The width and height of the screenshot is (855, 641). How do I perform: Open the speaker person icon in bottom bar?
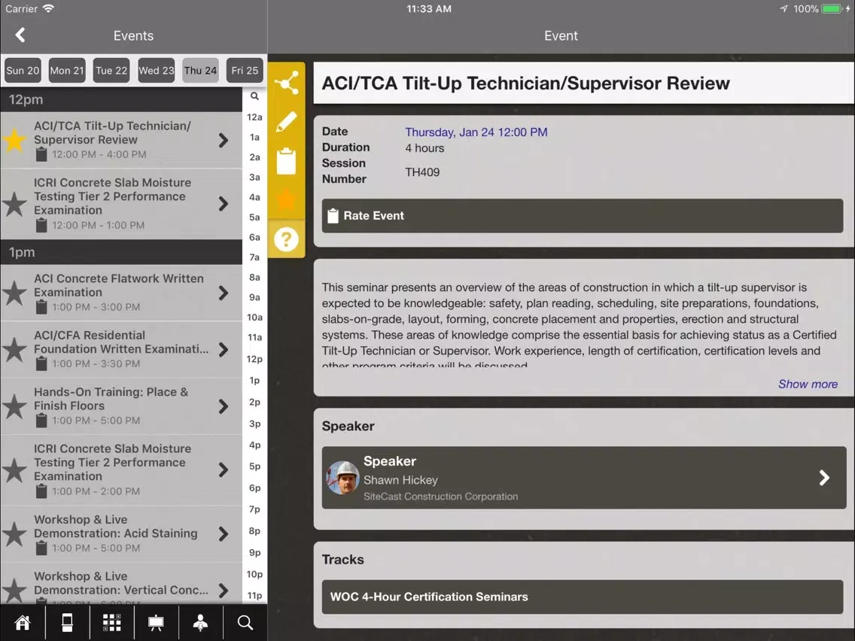(x=201, y=622)
